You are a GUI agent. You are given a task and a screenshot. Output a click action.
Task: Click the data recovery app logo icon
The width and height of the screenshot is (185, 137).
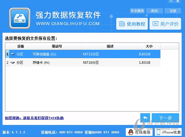pyautogui.click(x=20, y=19)
